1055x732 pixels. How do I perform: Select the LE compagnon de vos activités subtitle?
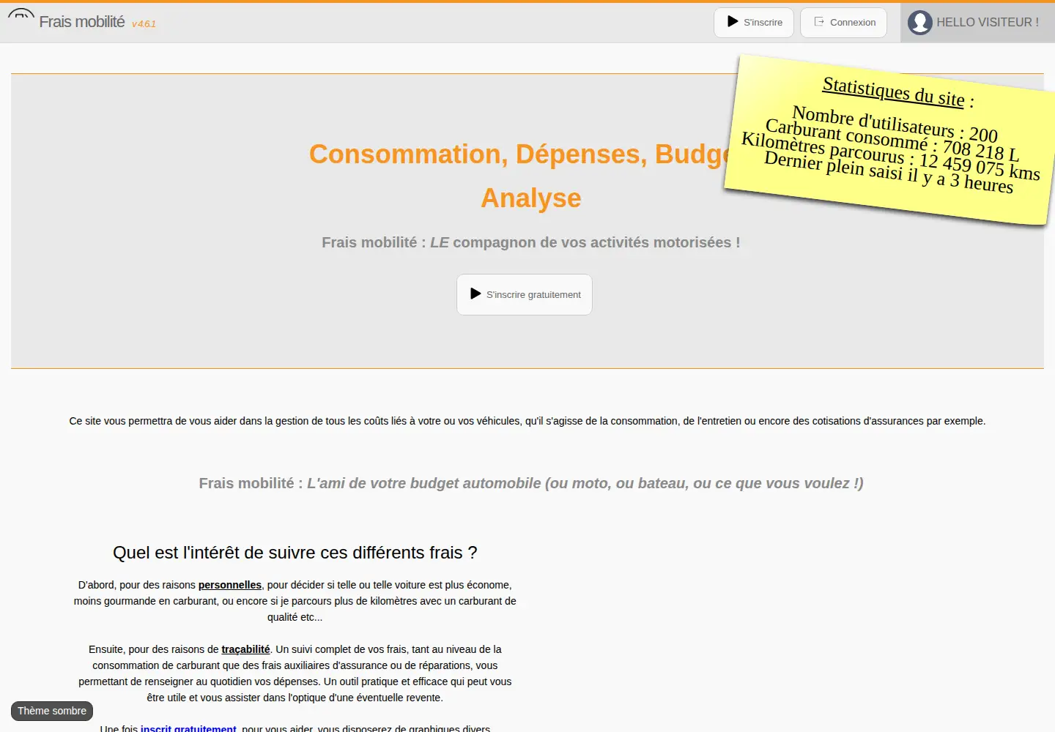tap(531, 242)
